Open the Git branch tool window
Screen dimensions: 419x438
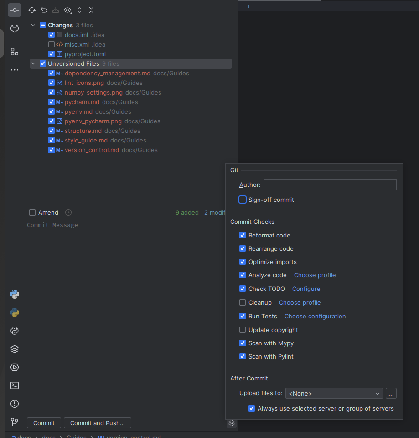(x=15, y=422)
